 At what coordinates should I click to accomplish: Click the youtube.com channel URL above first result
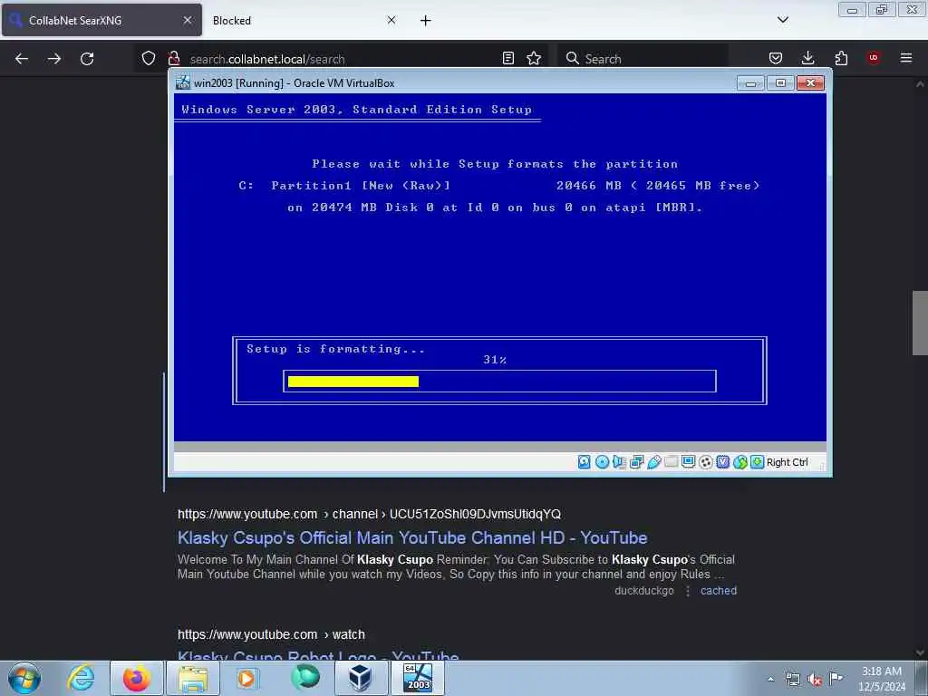370,514
